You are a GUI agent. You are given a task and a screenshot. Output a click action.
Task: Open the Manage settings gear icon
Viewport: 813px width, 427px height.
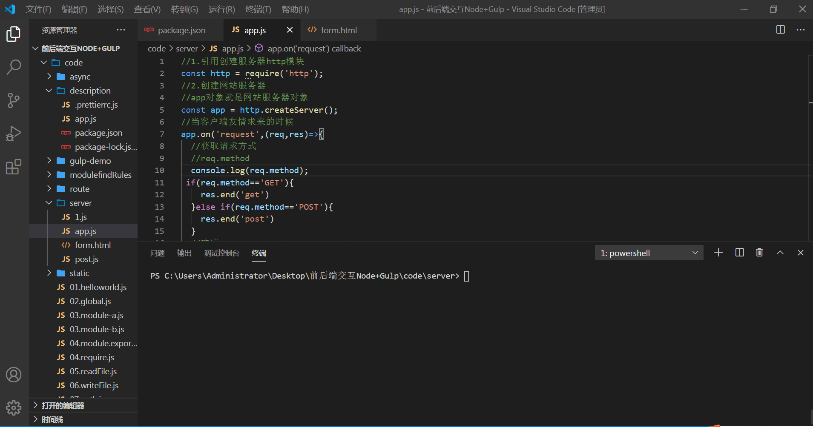[x=14, y=407]
